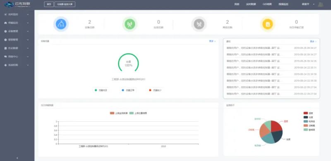
Task: Open the notification dated 2019-08-26 09:34:26
Action: point(271,61)
